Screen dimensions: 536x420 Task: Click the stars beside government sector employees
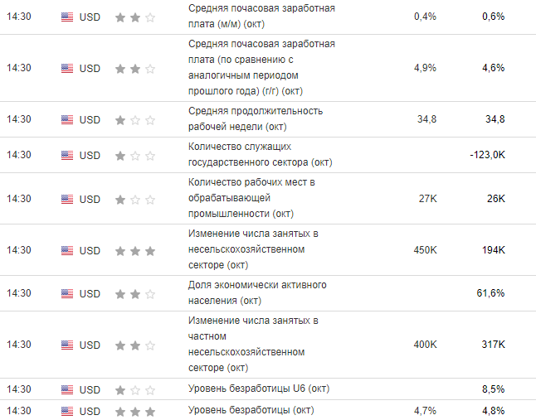pyautogui.click(x=134, y=155)
